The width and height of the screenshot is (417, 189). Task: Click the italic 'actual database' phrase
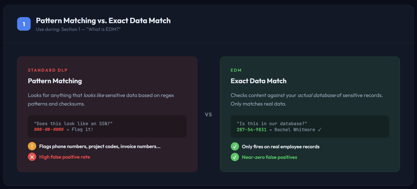click(316, 95)
